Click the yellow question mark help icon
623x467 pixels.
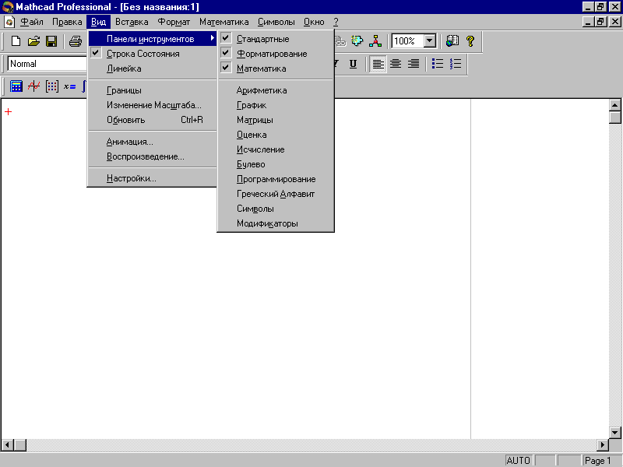coord(470,40)
